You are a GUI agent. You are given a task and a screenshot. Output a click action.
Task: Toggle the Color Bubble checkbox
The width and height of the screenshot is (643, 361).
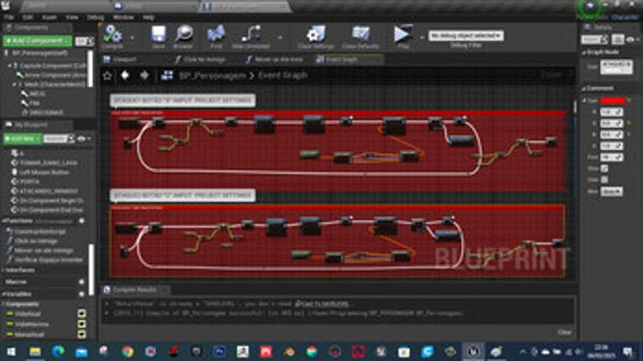coord(604,179)
